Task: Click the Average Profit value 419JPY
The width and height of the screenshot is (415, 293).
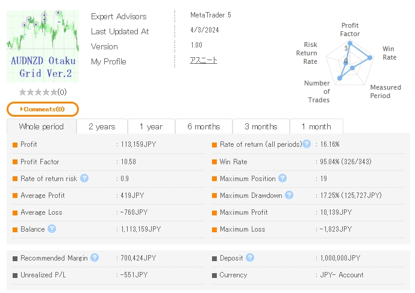Action: click(x=133, y=196)
